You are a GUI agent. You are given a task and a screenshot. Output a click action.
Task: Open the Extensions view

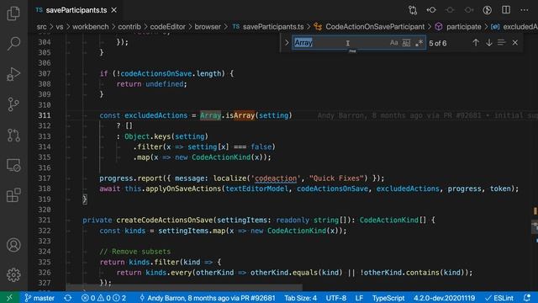pyautogui.click(x=13, y=195)
